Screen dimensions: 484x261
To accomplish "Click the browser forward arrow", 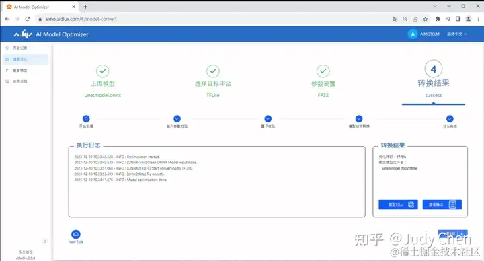I will click(x=17, y=19).
